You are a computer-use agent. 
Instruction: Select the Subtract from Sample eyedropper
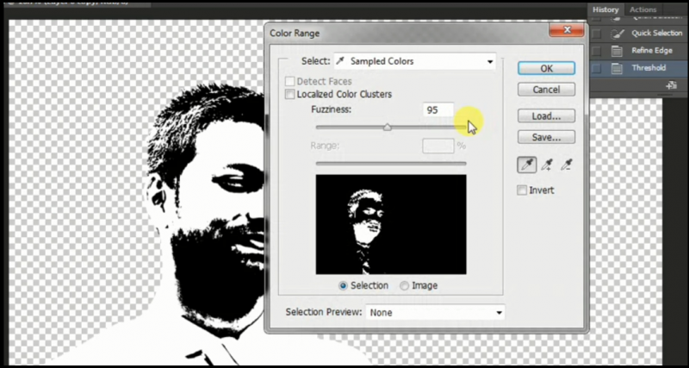567,165
